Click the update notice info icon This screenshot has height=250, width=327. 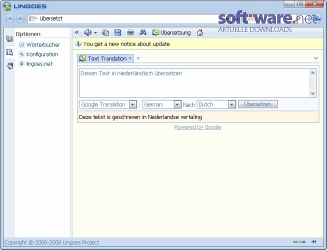pyautogui.click(x=78, y=44)
